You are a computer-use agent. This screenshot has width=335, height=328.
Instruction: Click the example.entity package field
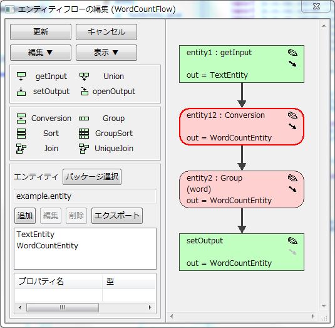(x=85, y=196)
